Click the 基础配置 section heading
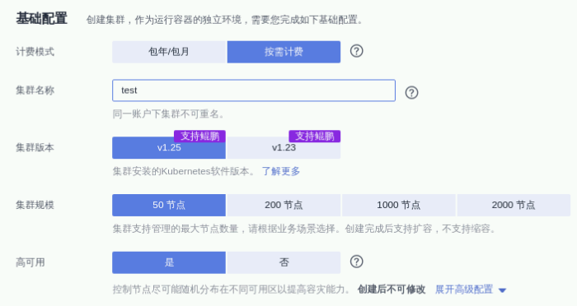 (41, 18)
